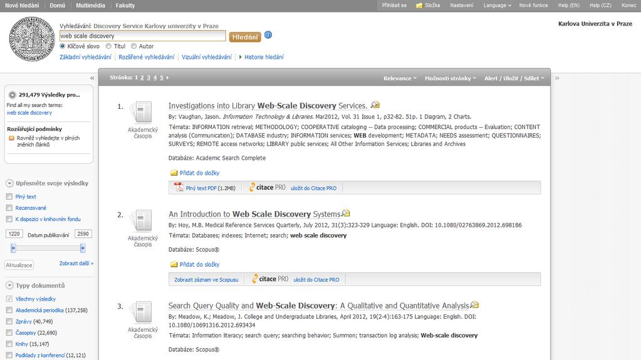This screenshot has width=641, height=360.
Task: Click uložit do Citace PRO in result 1
Action: click(x=313, y=188)
